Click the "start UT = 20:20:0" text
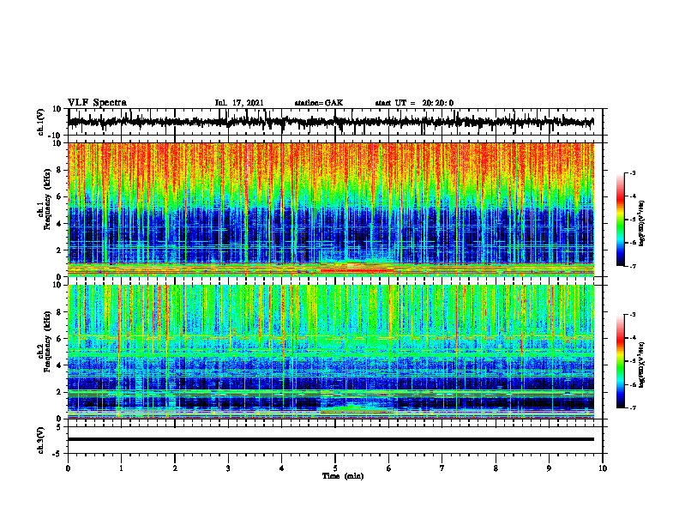This screenshot has width=679, height=525. pyautogui.click(x=414, y=103)
